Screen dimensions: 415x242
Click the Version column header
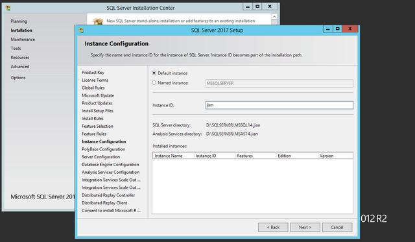click(x=335, y=156)
